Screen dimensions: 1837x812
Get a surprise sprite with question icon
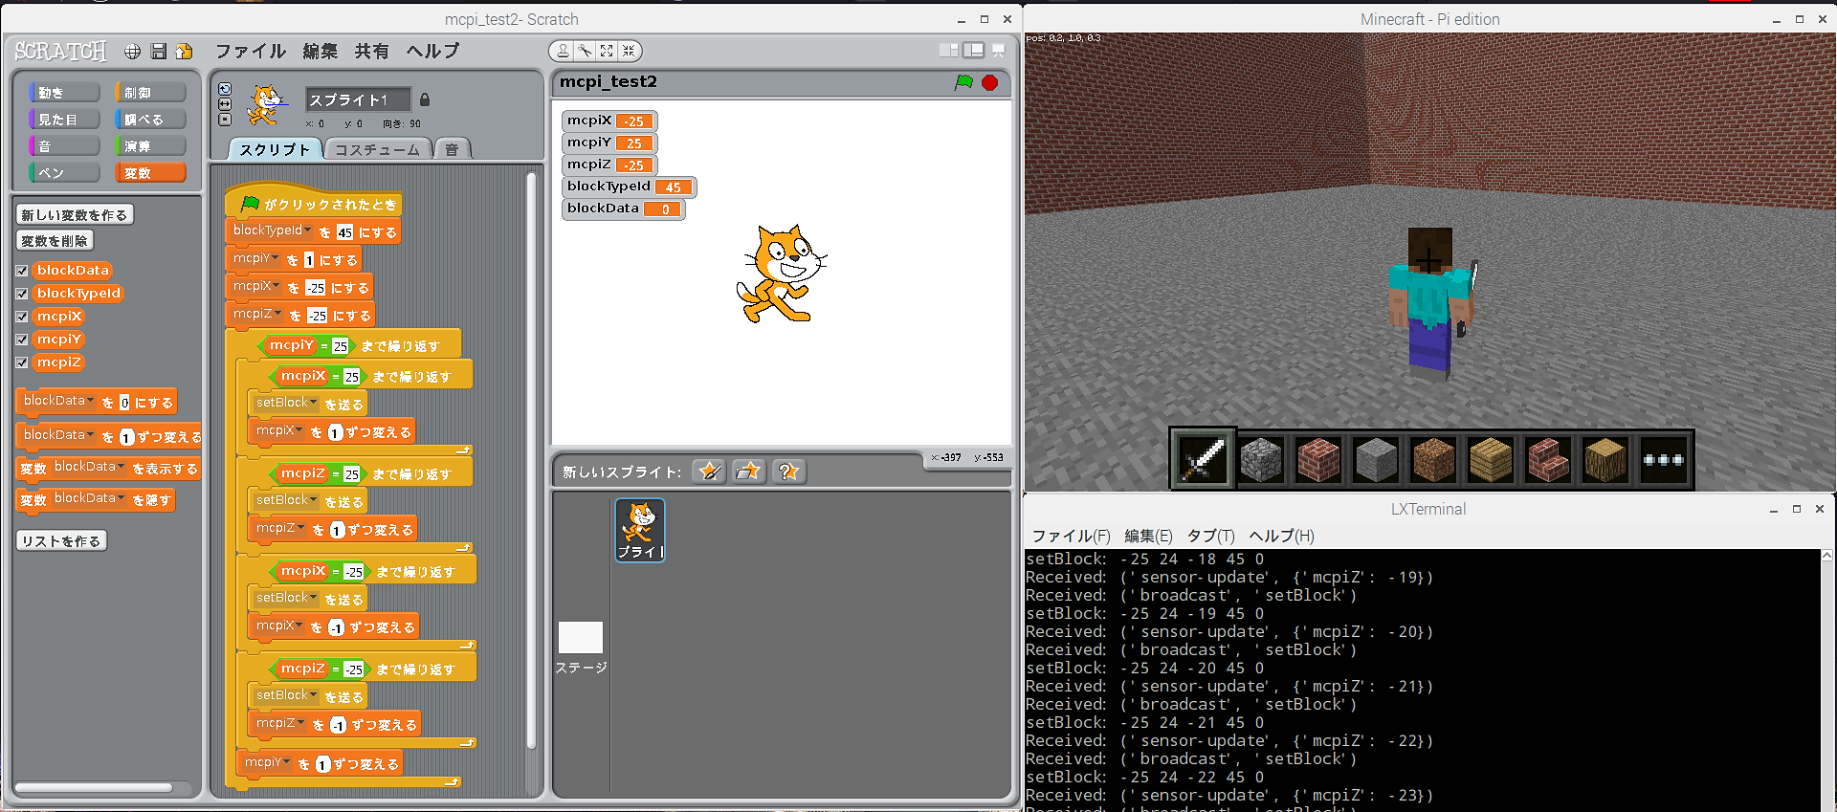[x=789, y=471]
